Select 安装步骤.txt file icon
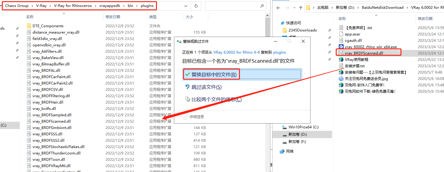The width and height of the screenshot is (444, 172). (341, 66)
